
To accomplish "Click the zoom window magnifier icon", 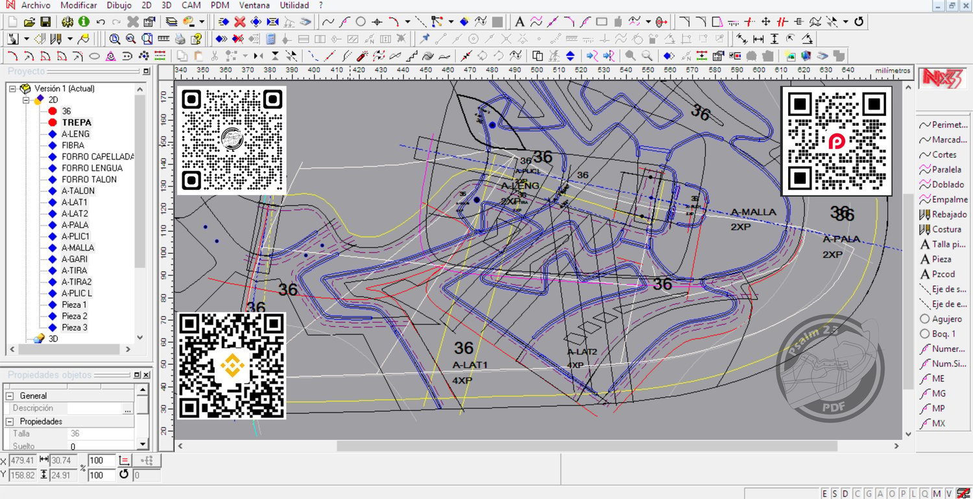I will point(115,39).
